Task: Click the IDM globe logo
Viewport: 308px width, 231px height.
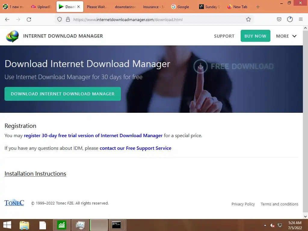Action: (12, 36)
